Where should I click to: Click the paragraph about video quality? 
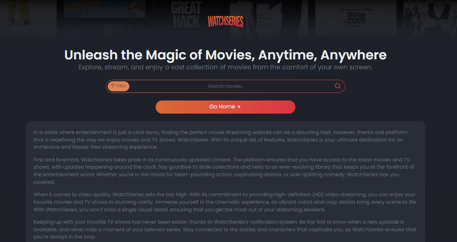point(225,202)
